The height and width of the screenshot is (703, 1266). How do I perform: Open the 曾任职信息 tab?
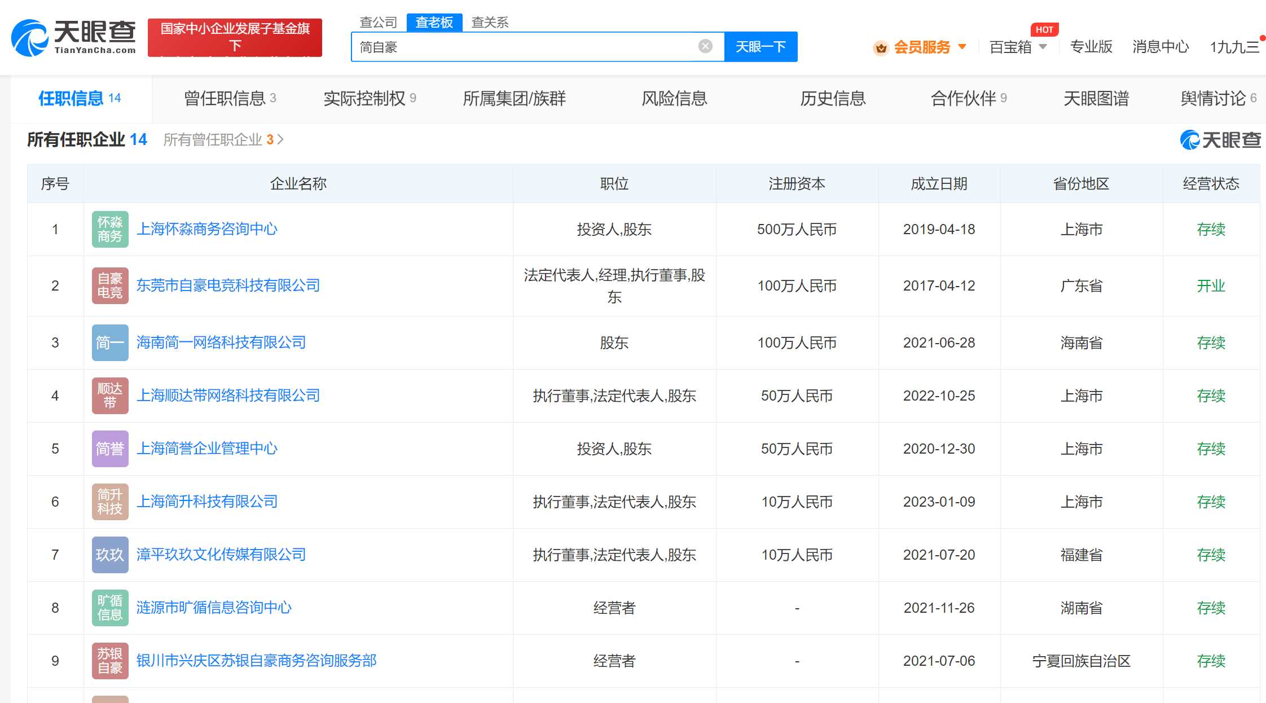click(x=230, y=99)
